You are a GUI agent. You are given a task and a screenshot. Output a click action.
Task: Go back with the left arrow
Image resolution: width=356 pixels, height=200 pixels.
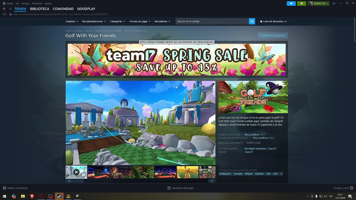[4, 9]
